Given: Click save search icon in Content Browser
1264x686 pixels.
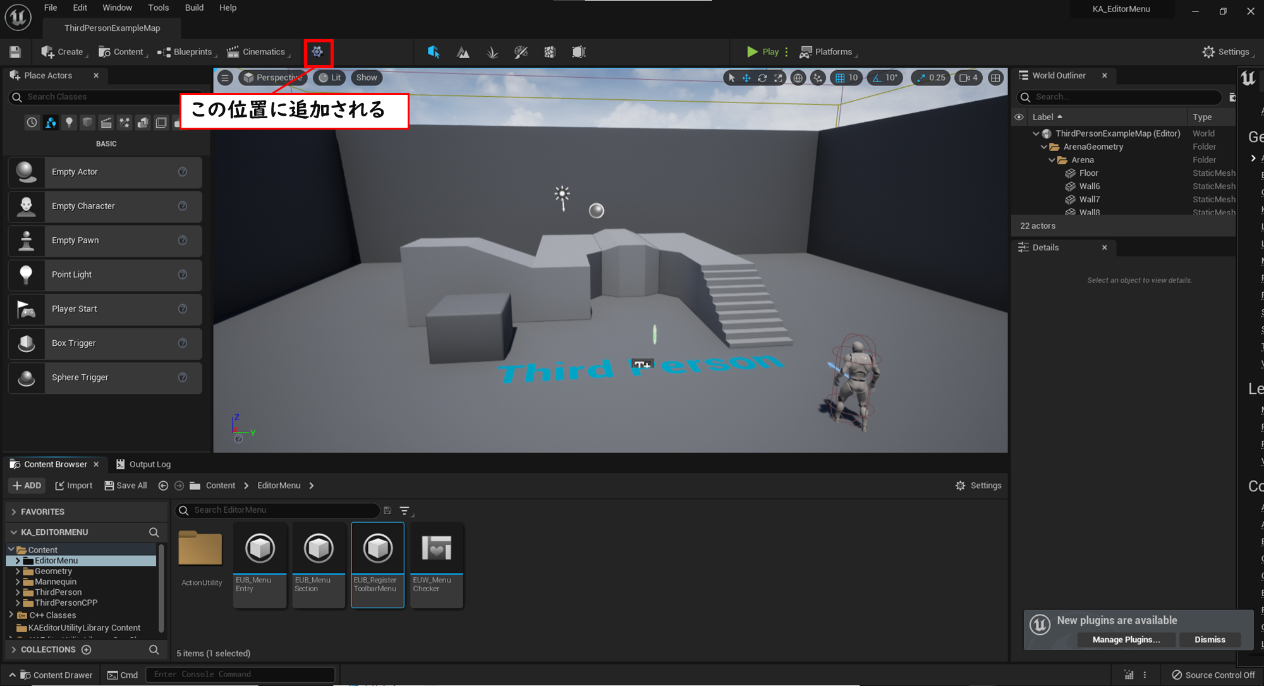Looking at the screenshot, I should (387, 510).
